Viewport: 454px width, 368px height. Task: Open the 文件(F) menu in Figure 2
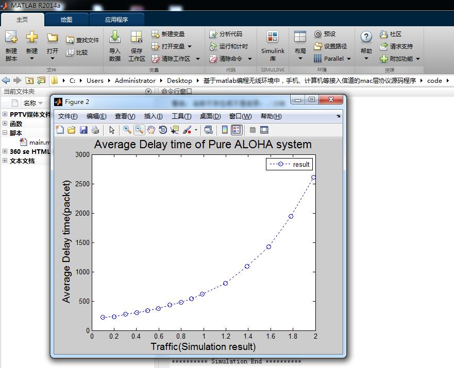[68, 116]
